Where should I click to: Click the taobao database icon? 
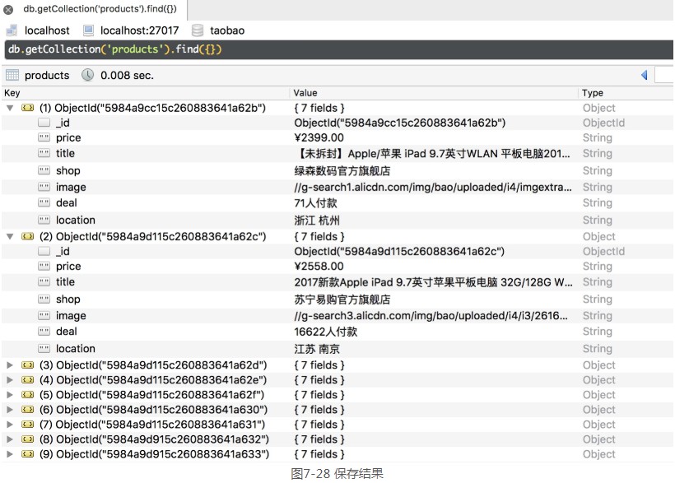[198, 30]
